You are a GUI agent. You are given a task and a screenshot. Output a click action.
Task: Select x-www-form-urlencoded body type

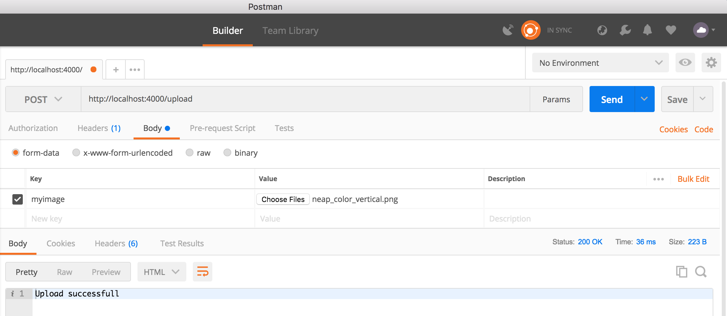pyautogui.click(x=76, y=152)
